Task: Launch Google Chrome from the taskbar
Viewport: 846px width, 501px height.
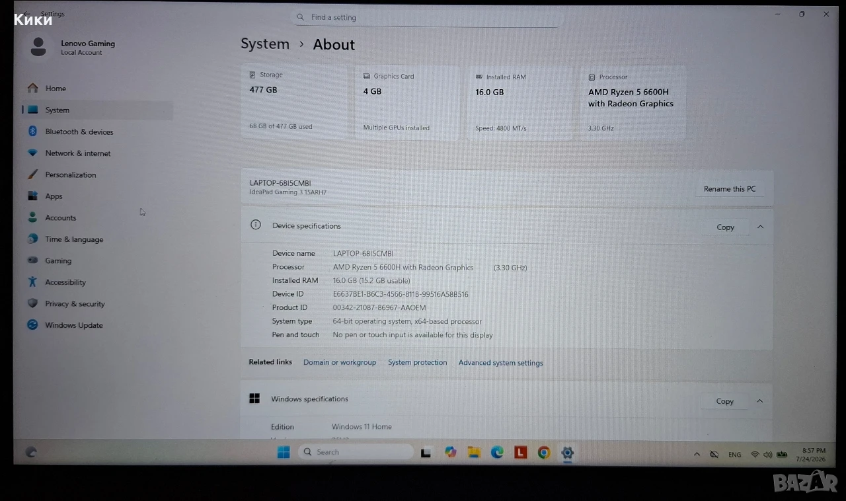Action: [x=544, y=452]
